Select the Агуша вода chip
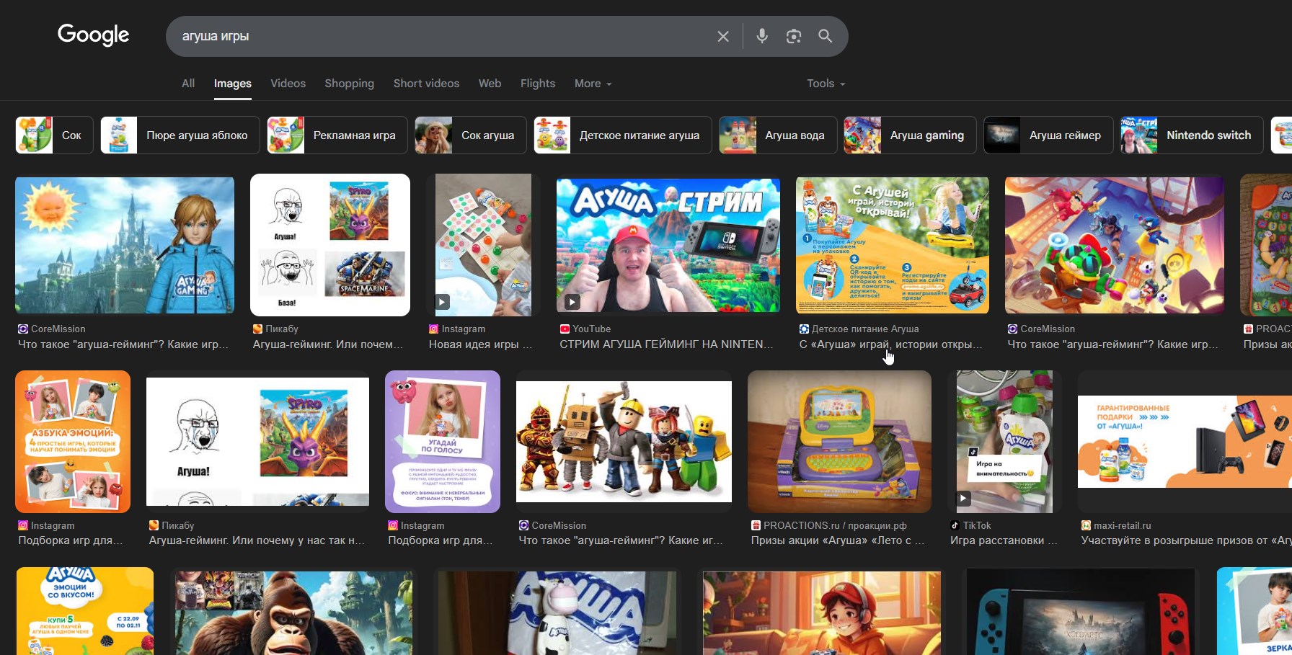Viewport: 1292px width, 655px height. coord(778,135)
